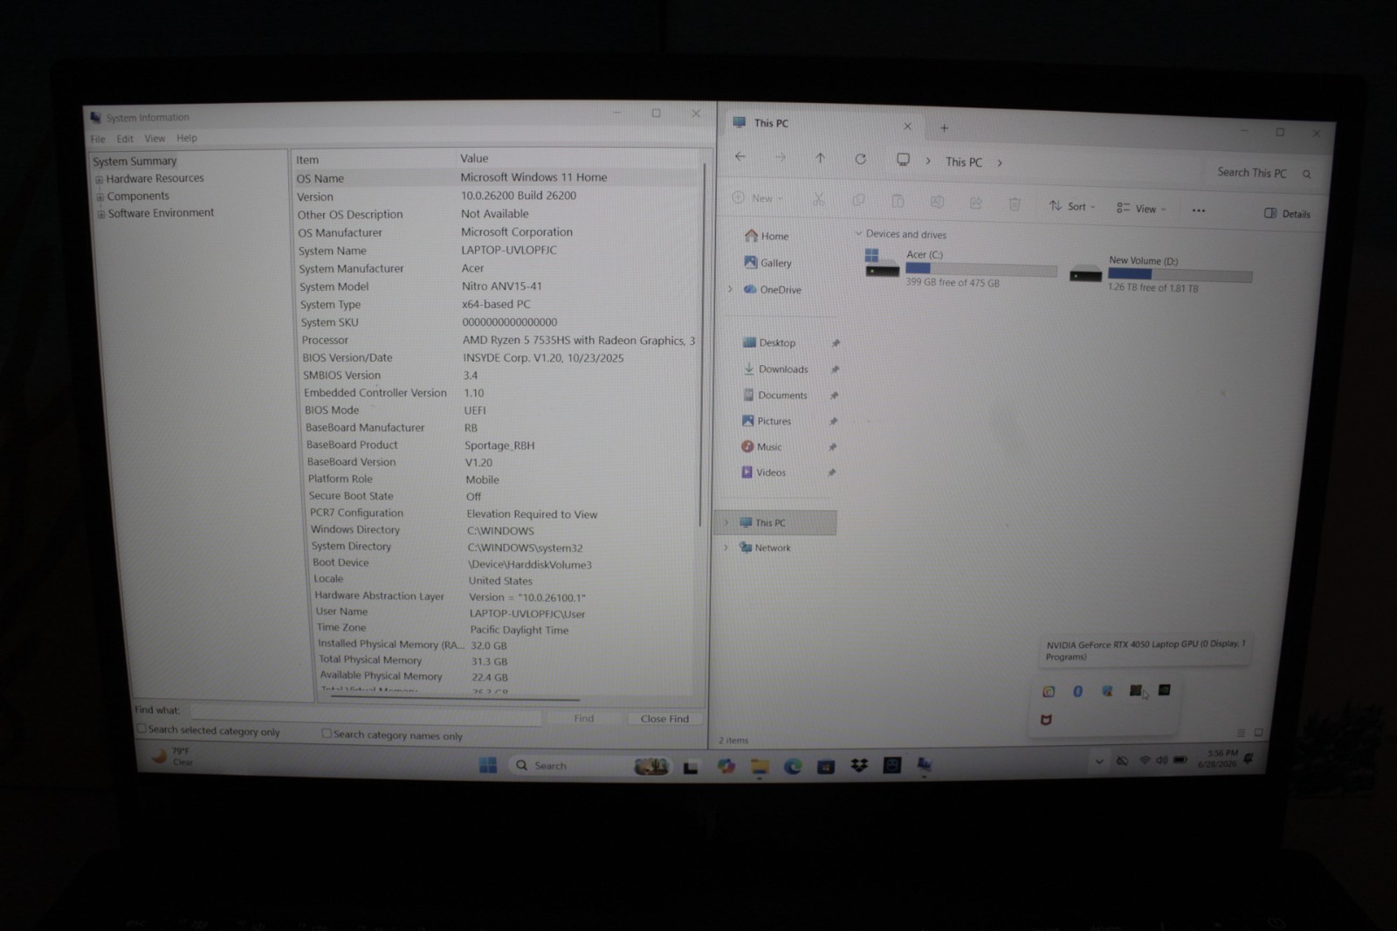Open the Help menu in System Information
The height and width of the screenshot is (931, 1397).
tap(187, 138)
